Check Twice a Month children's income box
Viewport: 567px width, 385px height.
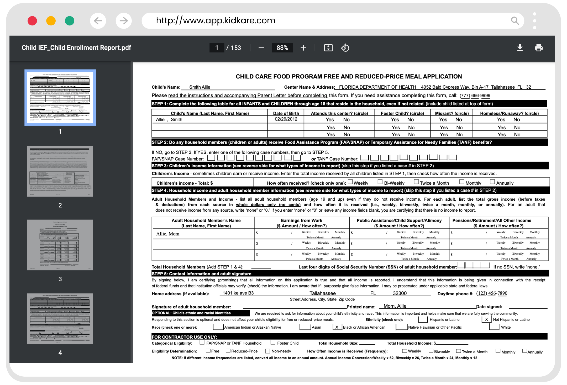[x=416, y=182]
